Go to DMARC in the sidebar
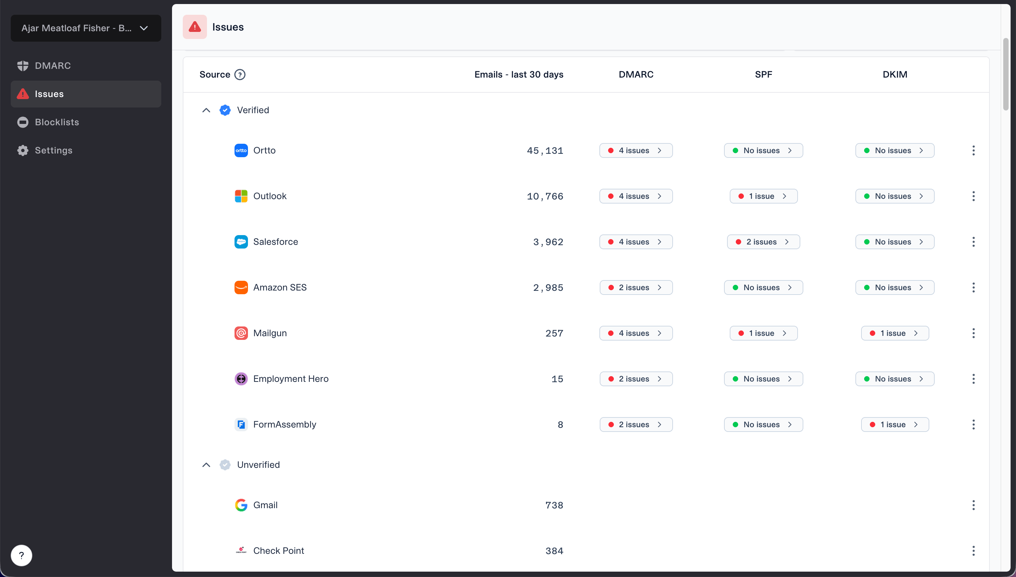1016x577 pixels. point(52,66)
